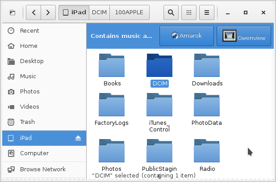Go forward to next folder

[48, 13]
